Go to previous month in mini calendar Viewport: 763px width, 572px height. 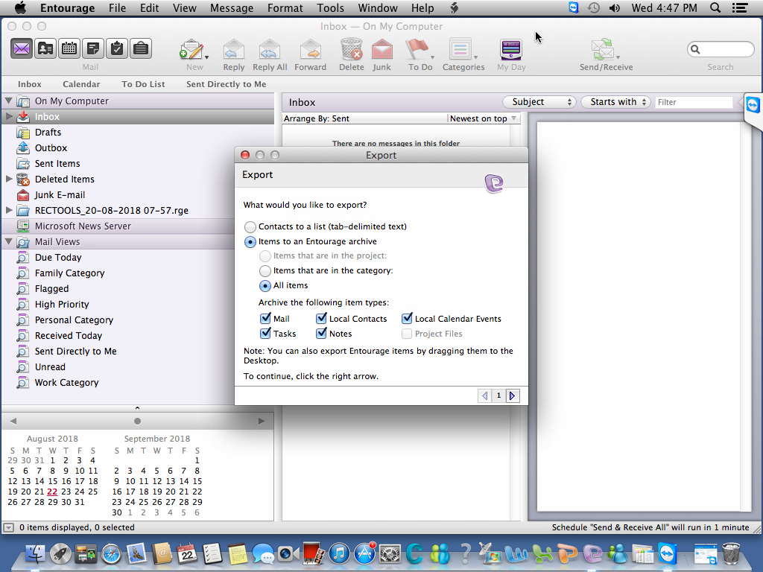(x=13, y=421)
